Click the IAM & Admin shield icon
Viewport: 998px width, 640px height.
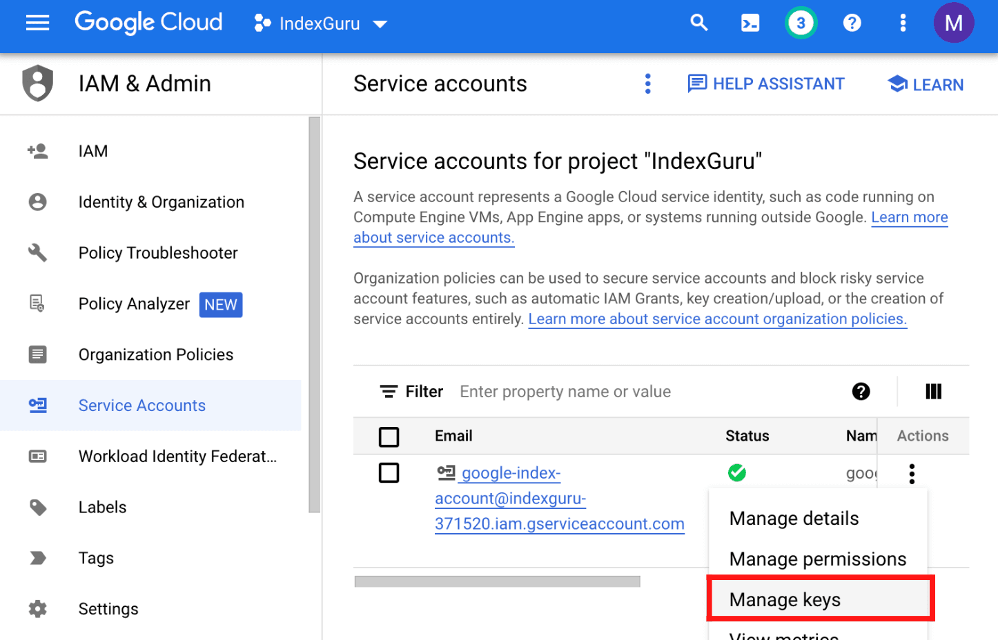(38, 83)
